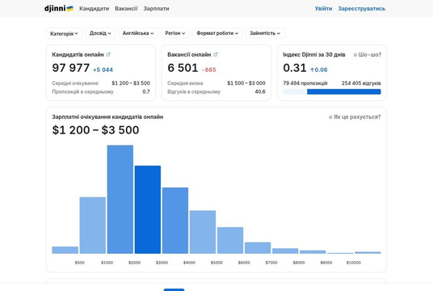This screenshot has width=433, height=291.
Task: Click the $500 axis label
Action: pos(79,263)
